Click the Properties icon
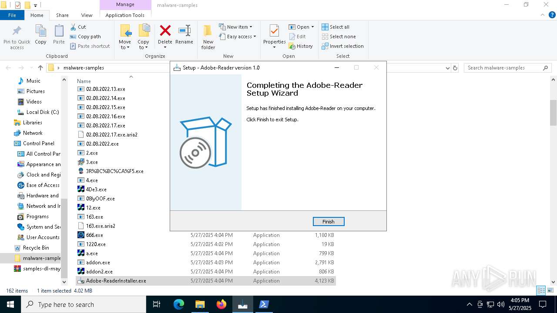The width and height of the screenshot is (557, 313). 274,31
